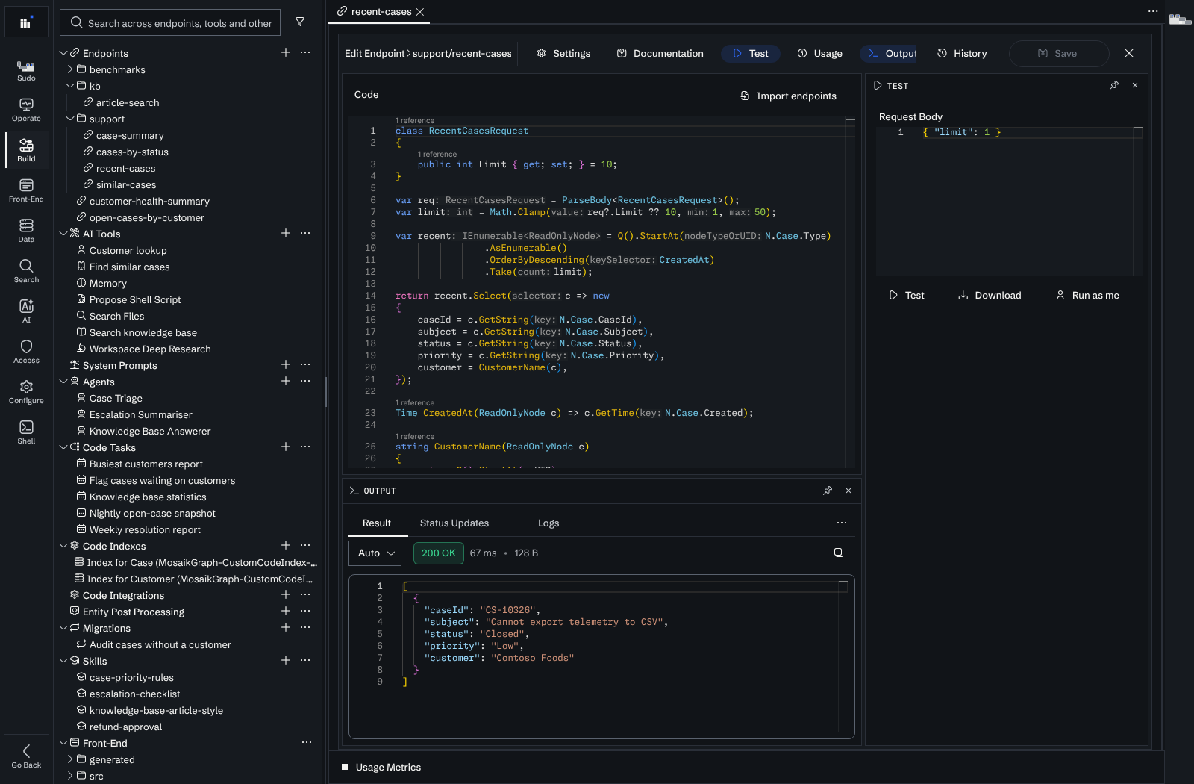Go Back using the sidebar arrow
The width and height of the screenshot is (1194, 784).
[26, 756]
